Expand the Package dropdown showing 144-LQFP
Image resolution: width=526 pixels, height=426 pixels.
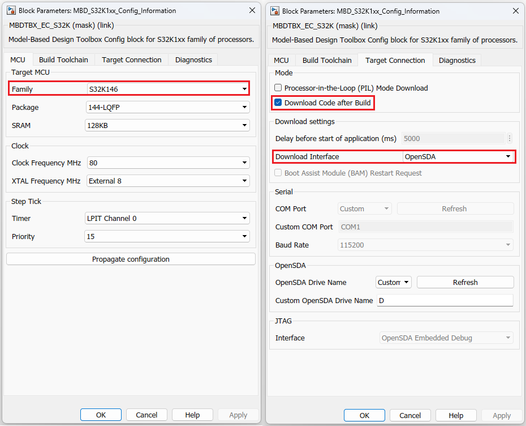pos(245,107)
